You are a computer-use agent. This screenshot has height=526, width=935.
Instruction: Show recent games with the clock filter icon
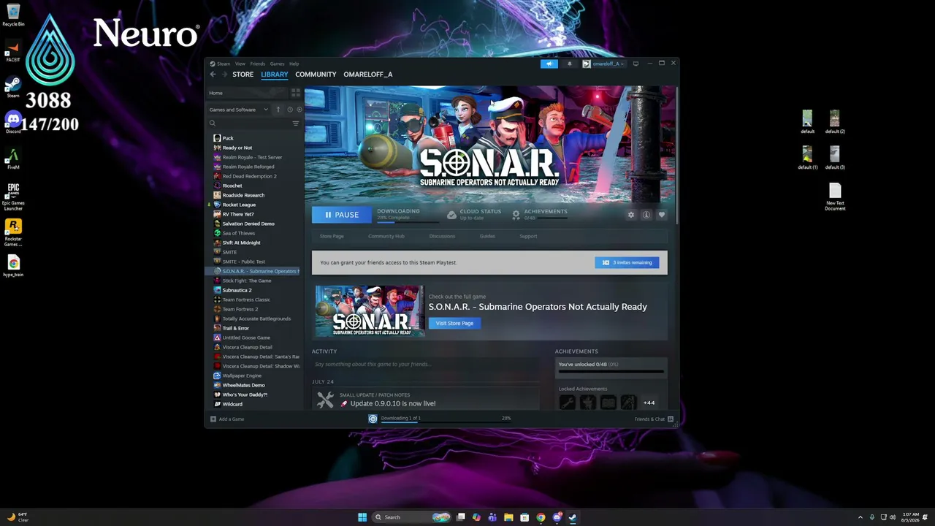pos(290,110)
